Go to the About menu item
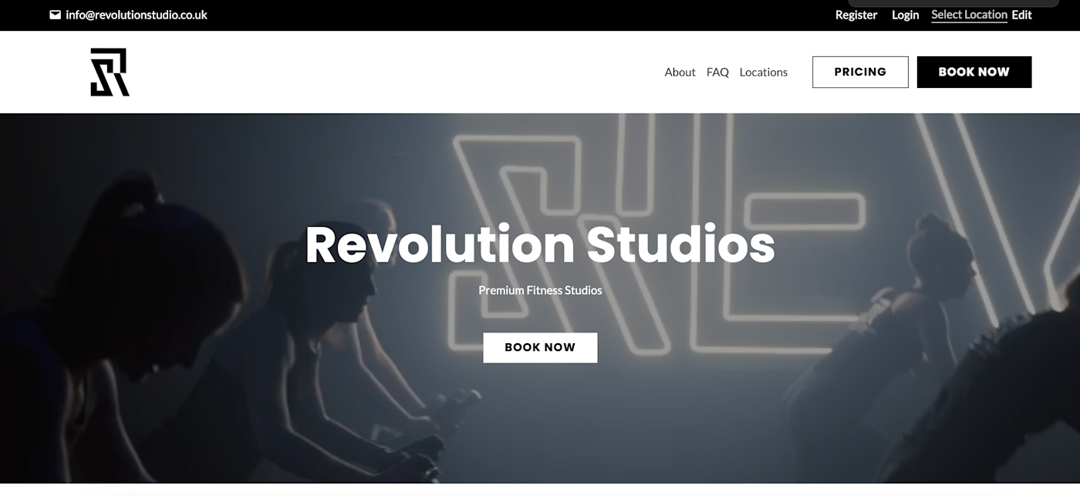This screenshot has height=496, width=1080. [680, 72]
